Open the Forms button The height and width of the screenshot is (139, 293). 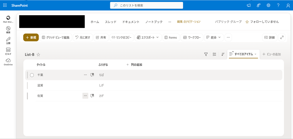click(x=171, y=37)
